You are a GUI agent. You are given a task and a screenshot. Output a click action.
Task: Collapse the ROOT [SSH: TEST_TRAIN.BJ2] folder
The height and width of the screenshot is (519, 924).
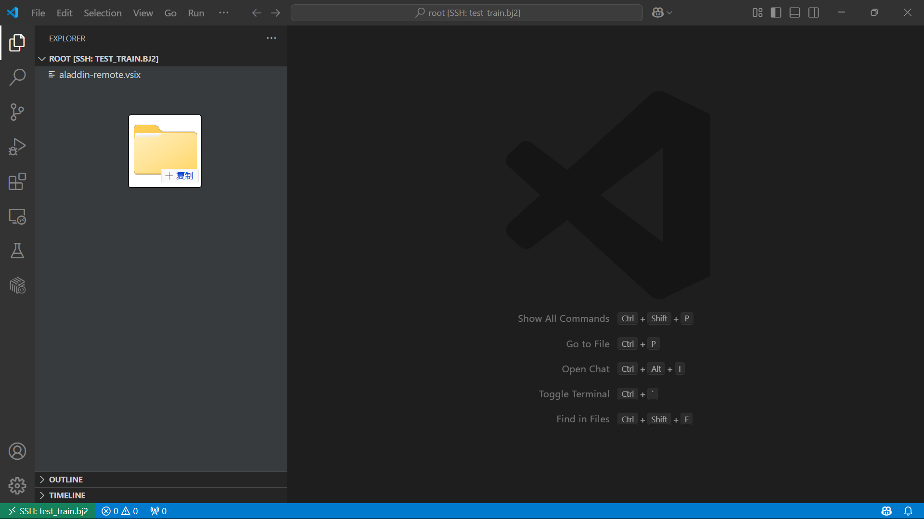42,59
